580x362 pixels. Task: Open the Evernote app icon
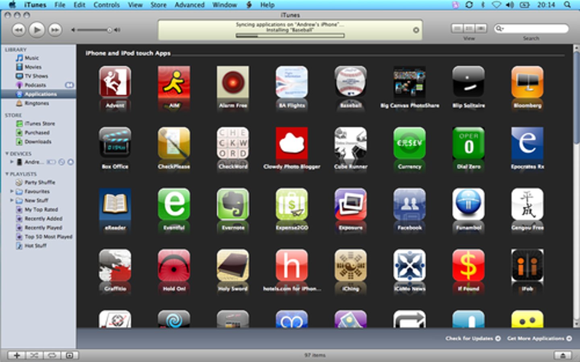[233, 204]
